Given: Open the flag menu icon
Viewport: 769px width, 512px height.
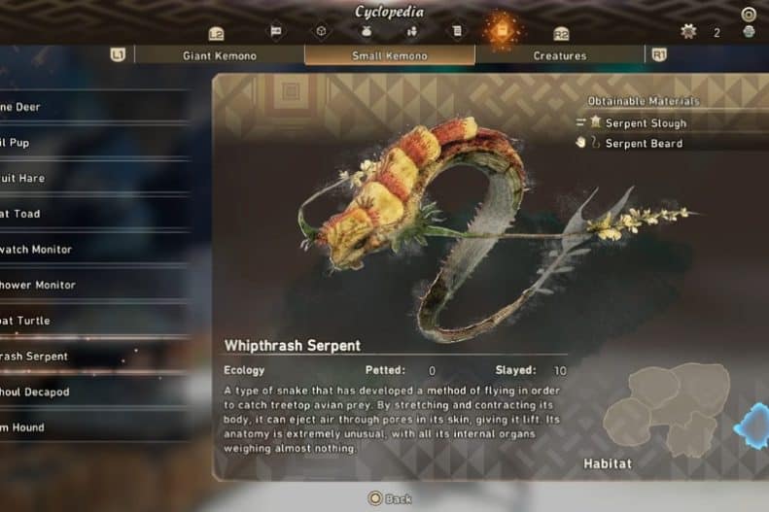Looking at the screenshot, I should (x=276, y=31).
